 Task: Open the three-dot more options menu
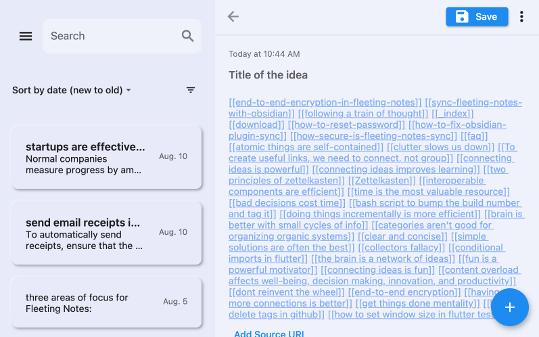[x=521, y=17]
